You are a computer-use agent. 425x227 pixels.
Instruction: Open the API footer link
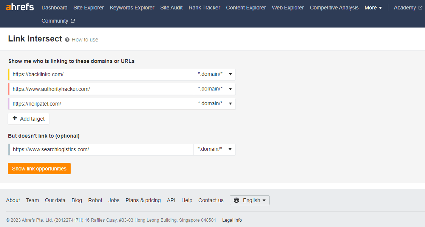tap(171, 200)
